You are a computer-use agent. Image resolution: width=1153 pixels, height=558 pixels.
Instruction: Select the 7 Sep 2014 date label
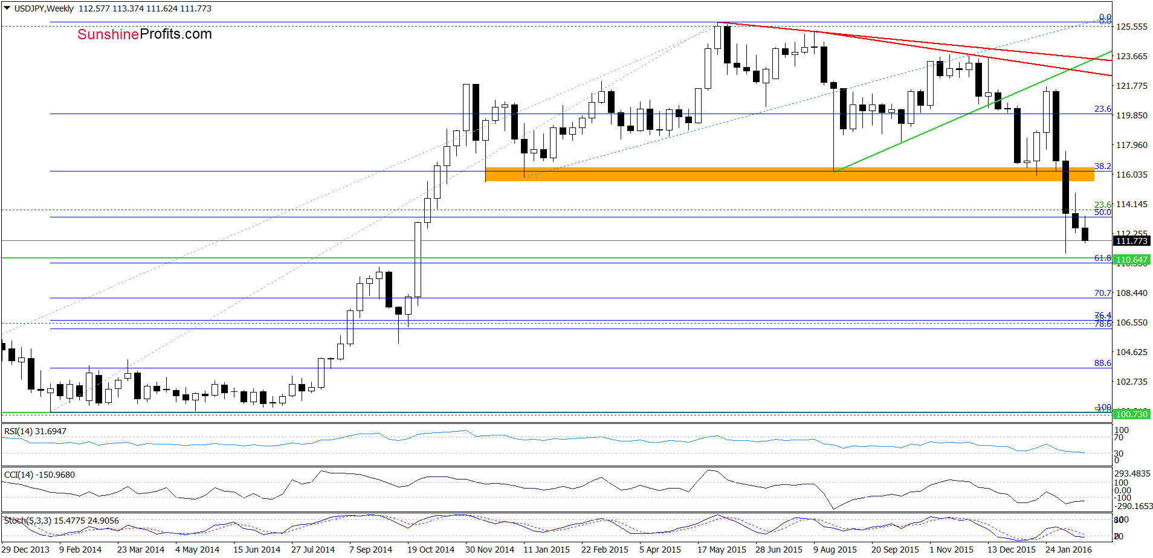pyautogui.click(x=371, y=550)
